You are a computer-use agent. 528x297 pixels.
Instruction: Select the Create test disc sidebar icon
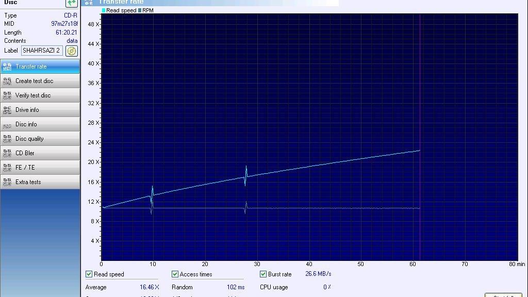7,81
